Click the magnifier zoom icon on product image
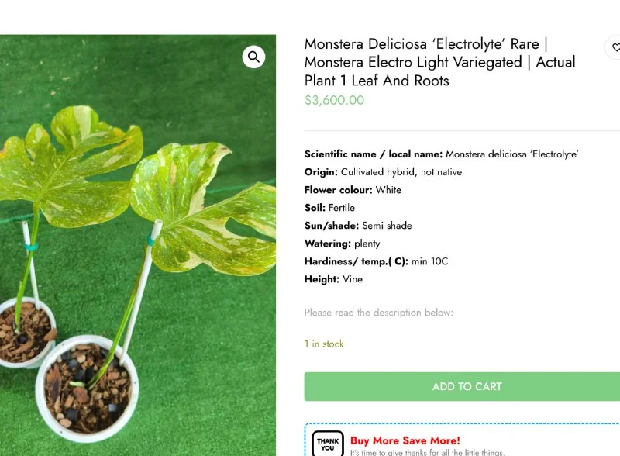 pyautogui.click(x=253, y=57)
